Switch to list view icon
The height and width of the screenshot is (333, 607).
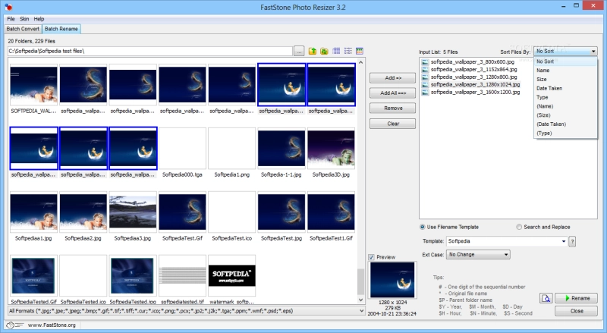pos(348,51)
